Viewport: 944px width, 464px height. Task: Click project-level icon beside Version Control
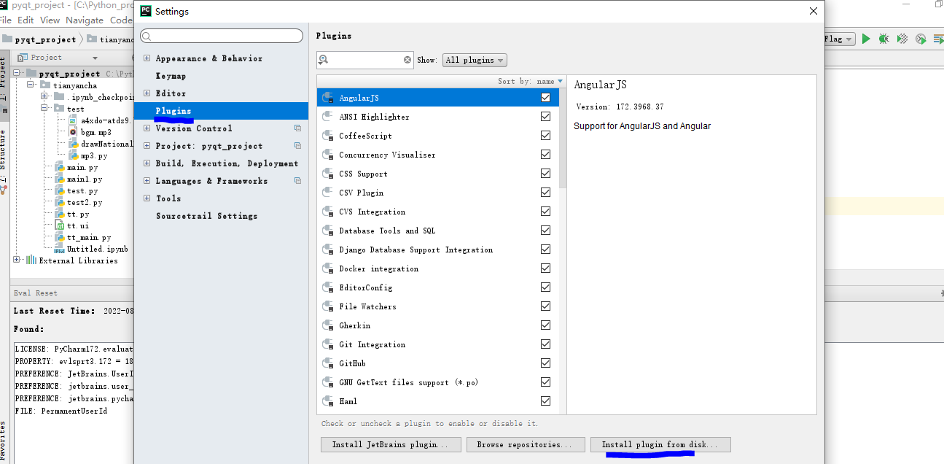click(297, 128)
